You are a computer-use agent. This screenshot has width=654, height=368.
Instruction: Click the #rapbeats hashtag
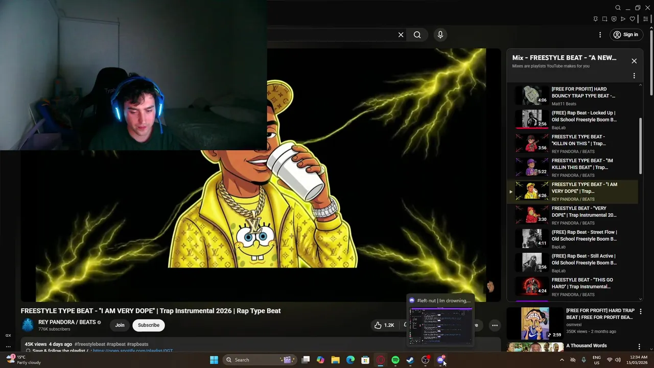(137, 344)
